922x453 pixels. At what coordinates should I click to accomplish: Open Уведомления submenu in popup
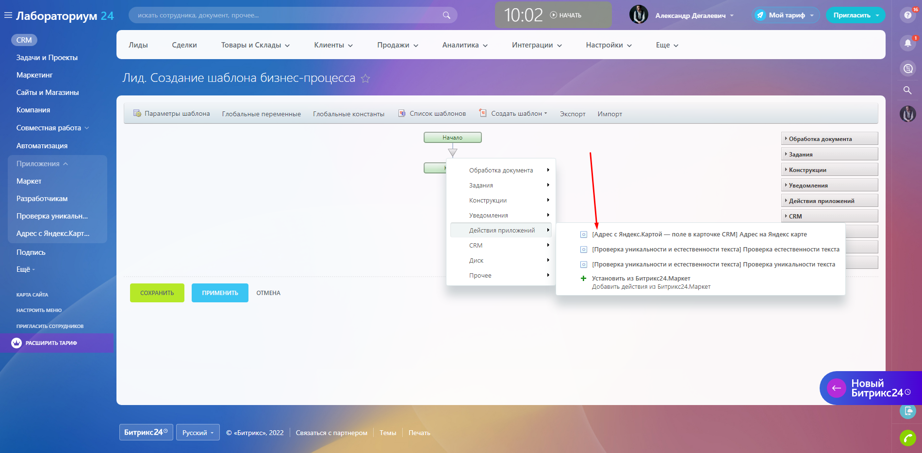(501, 215)
